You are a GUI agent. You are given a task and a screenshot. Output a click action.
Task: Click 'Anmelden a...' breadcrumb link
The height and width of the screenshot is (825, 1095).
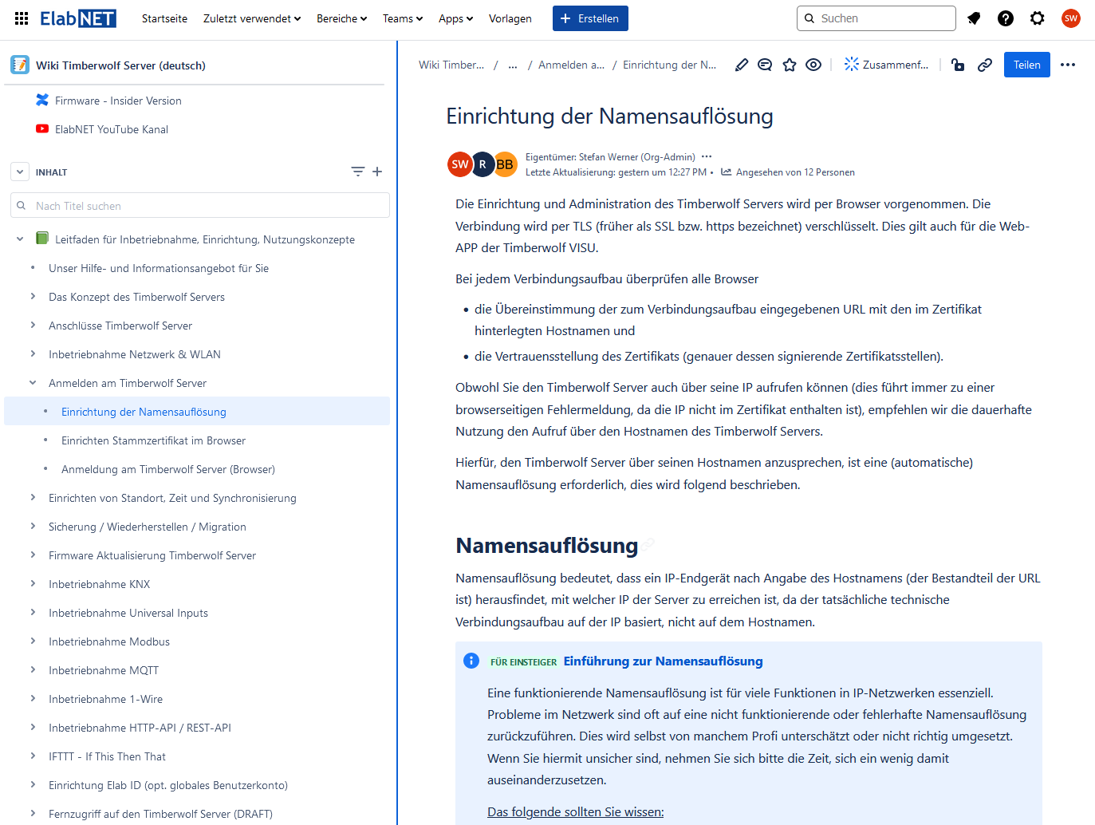571,65
